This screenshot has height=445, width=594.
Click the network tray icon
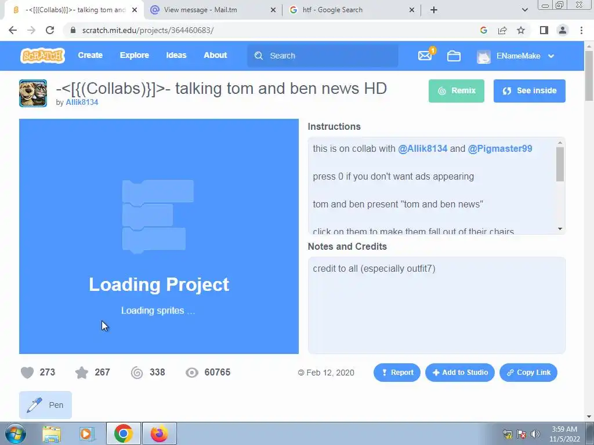click(507, 434)
